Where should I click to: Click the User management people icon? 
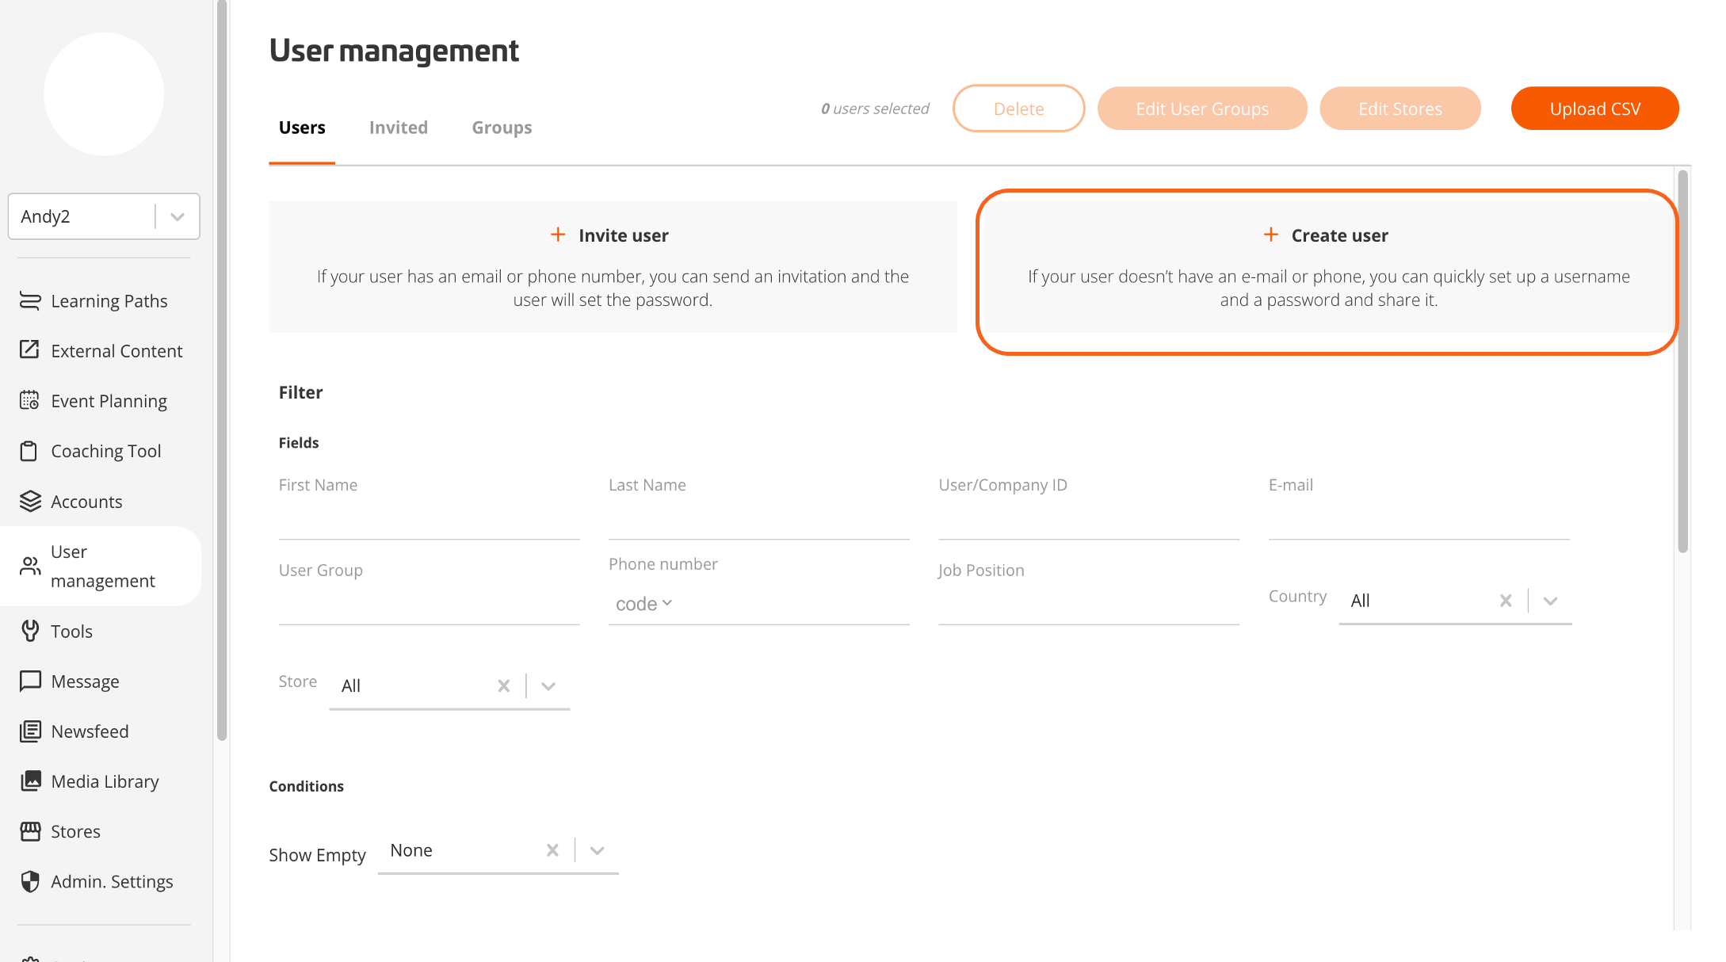(x=30, y=566)
